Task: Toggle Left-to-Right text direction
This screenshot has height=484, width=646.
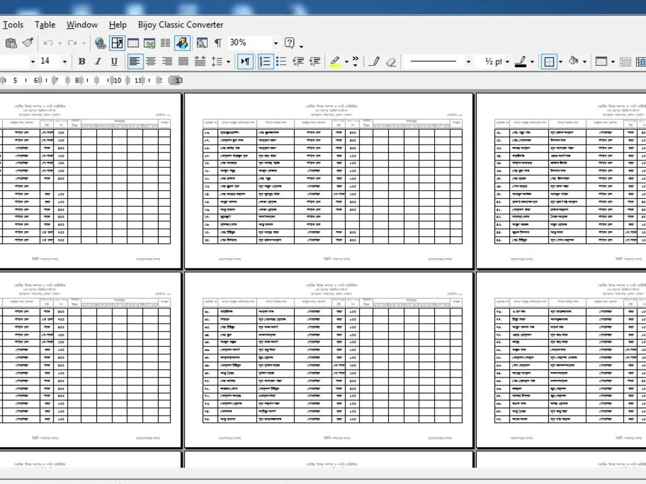Action: [245, 62]
